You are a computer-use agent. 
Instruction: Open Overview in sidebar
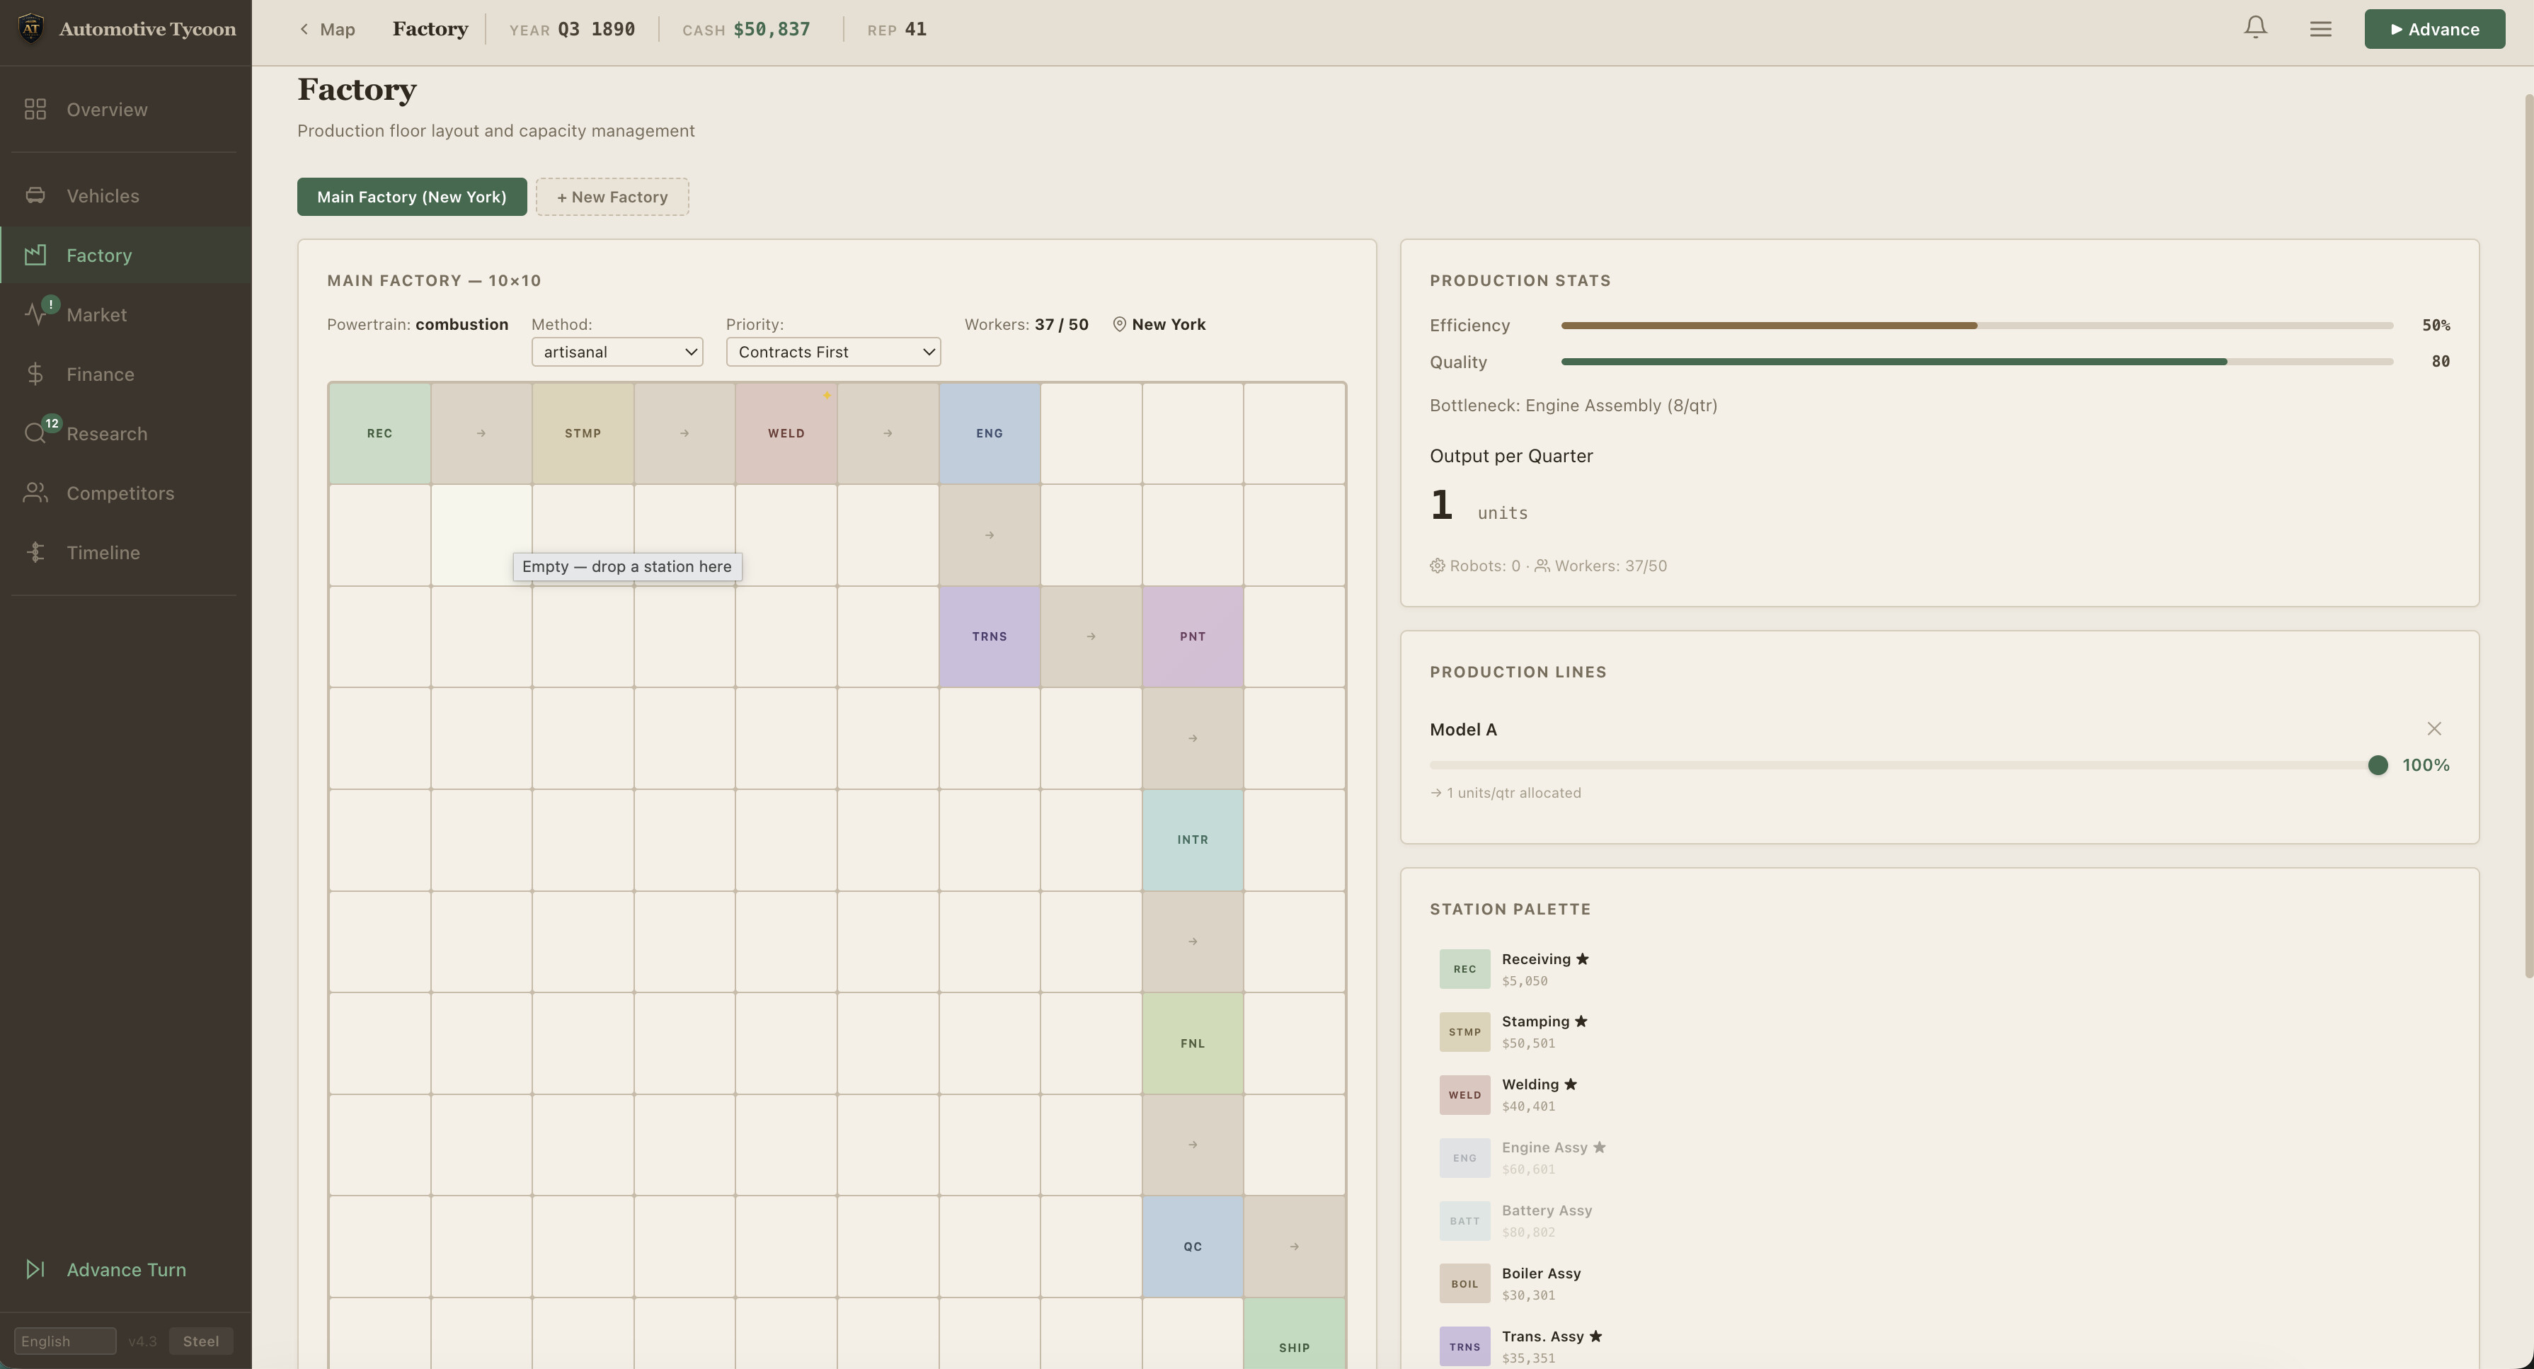click(x=126, y=109)
